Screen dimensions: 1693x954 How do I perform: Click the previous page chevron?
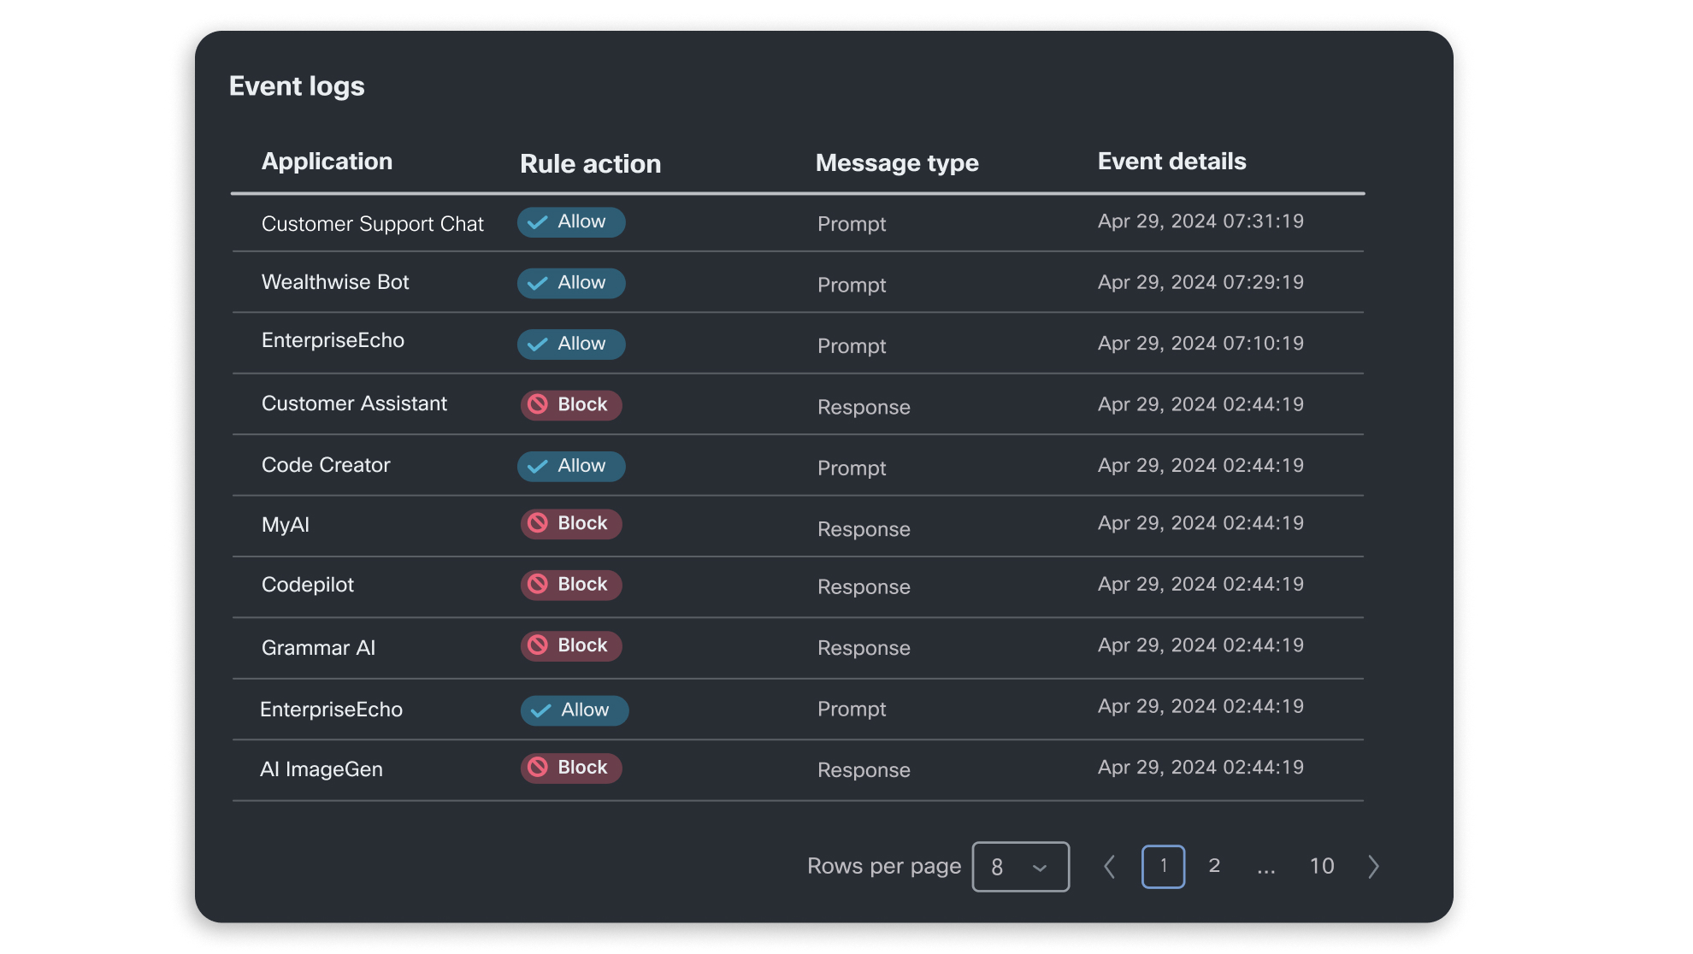pos(1109,866)
